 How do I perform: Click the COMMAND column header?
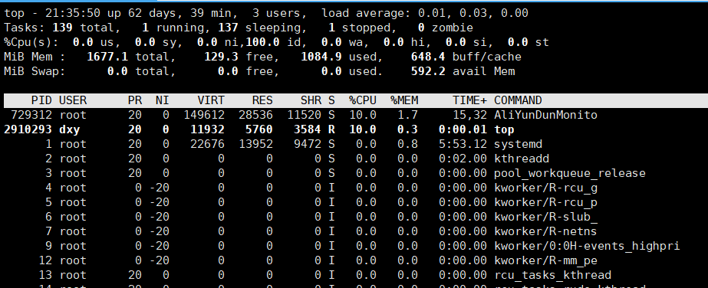518,100
